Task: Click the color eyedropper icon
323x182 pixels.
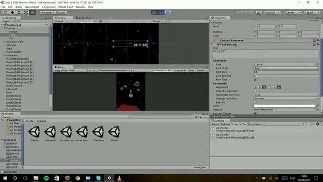Action: [317, 106]
